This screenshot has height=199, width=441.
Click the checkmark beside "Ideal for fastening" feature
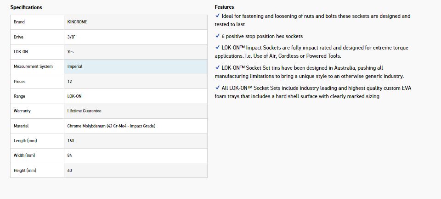[x=217, y=16]
